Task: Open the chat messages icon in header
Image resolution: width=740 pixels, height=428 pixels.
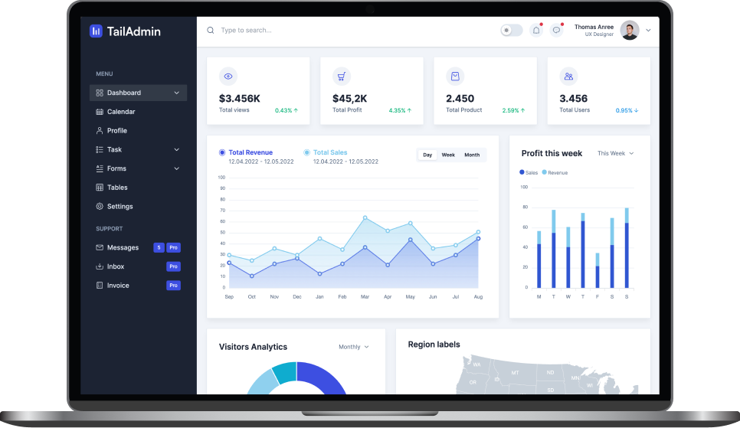Action: point(556,30)
